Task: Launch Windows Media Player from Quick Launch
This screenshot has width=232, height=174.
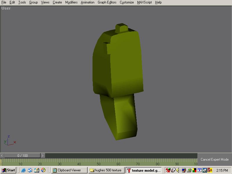Action: pos(43,170)
